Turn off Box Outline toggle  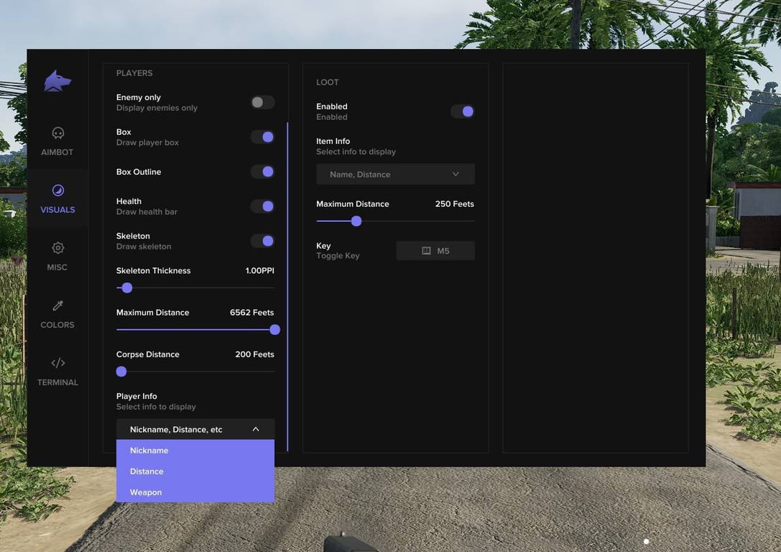click(x=262, y=171)
